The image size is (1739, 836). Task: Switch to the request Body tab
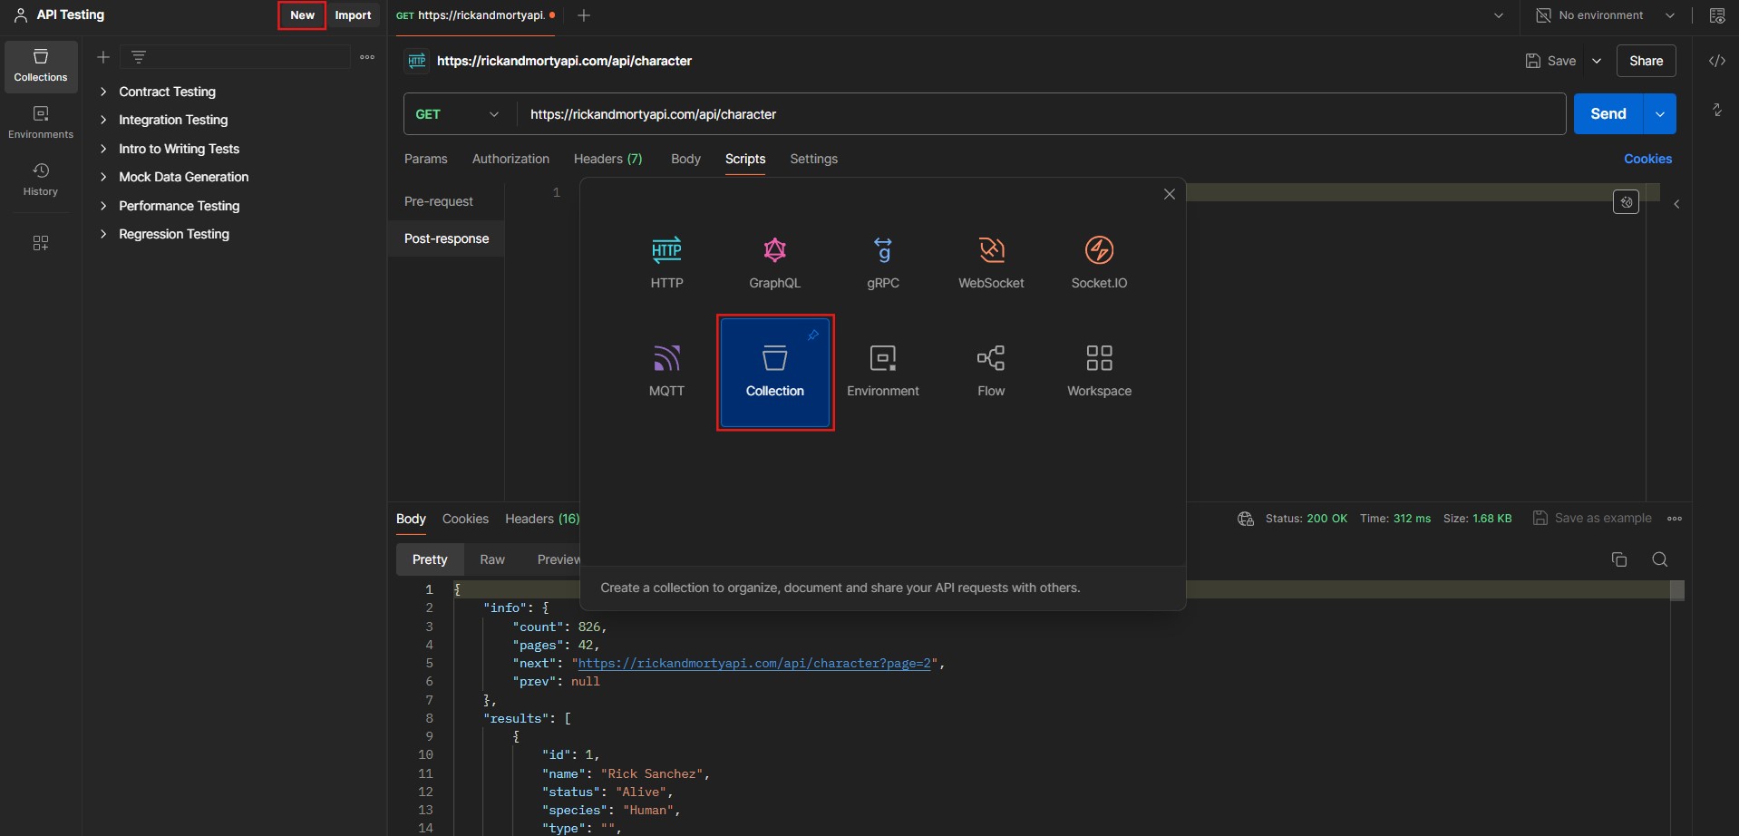coord(685,159)
